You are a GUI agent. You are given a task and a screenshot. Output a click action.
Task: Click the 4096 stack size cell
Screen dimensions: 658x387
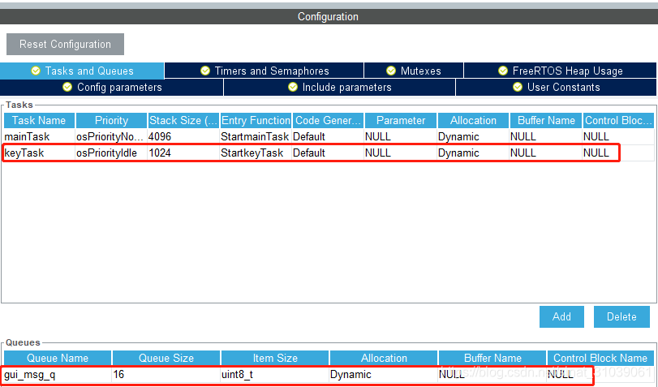[183, 137]
